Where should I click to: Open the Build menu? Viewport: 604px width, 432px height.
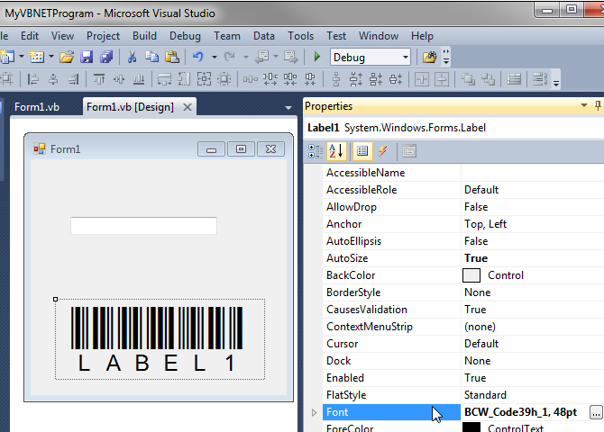pyautogui.click(x=144, y=36)
